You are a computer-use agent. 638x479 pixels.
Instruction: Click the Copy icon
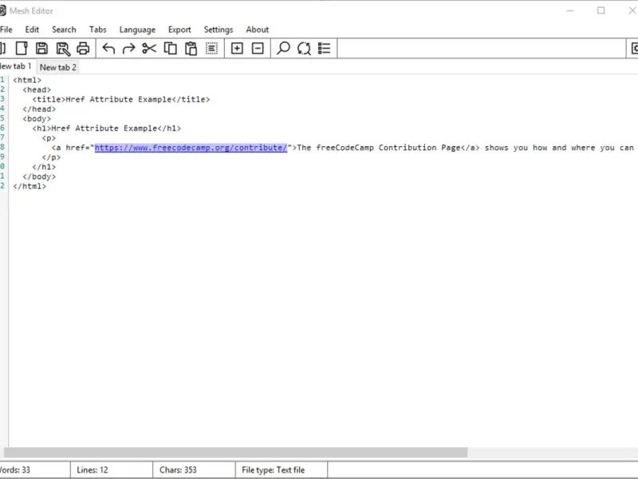170,49
